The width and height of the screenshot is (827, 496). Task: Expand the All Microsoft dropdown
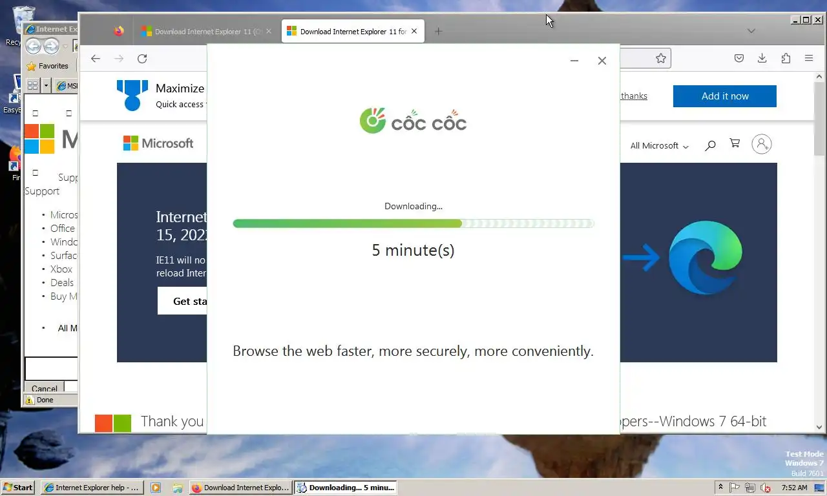click(x=660, y=146)
